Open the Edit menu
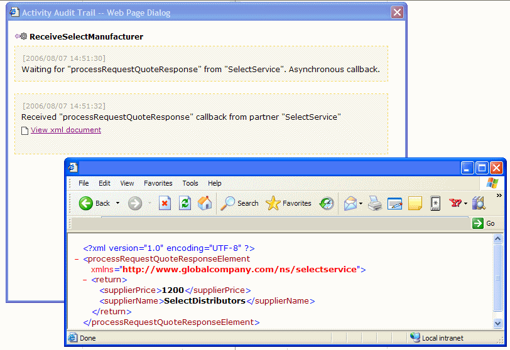This screenshot has height=350, width=510. pyautogui.click(x=104, y=183)
